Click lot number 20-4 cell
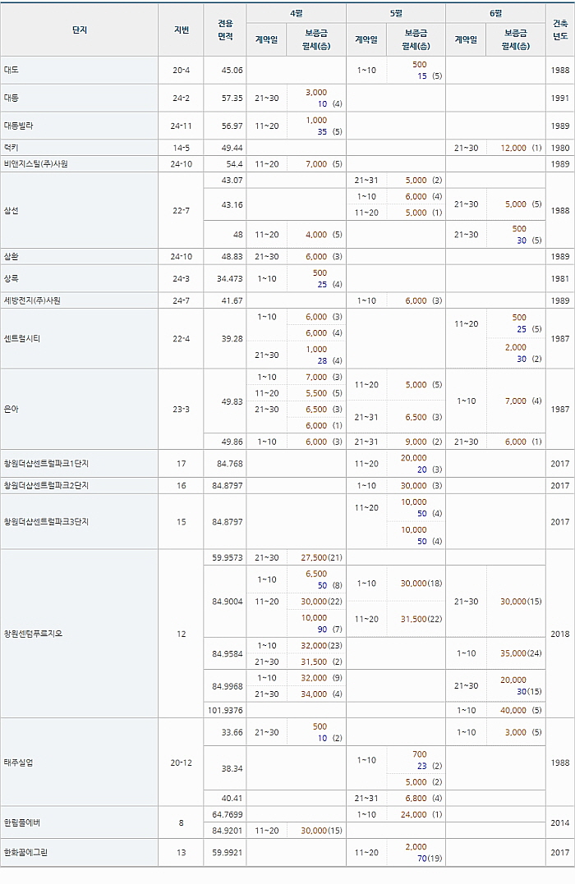Screen dimensions: 575x884 click(182, 71)
